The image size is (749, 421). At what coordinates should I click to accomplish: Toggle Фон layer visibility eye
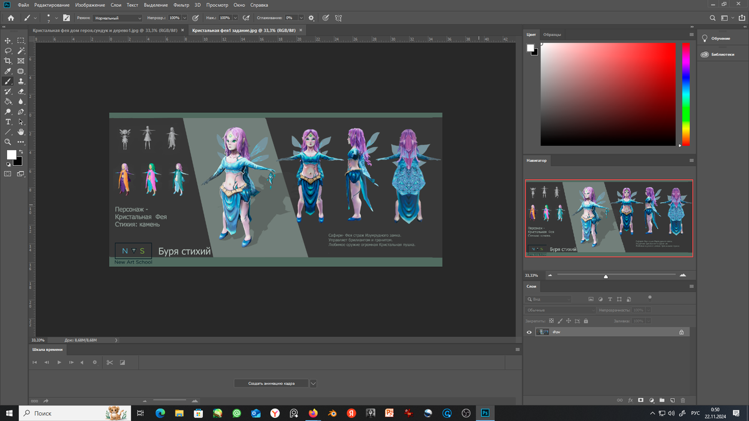(x=529, y=332)
